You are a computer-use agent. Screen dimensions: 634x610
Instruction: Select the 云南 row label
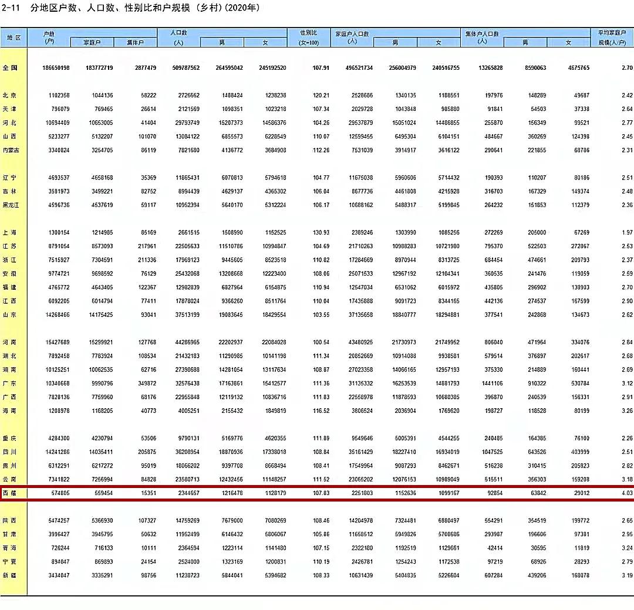(10, 480)
